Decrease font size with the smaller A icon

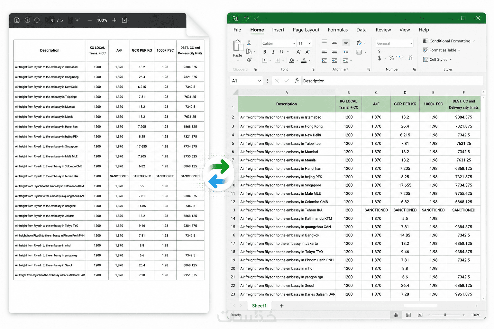pyautogui.click(x=307, y=52)
